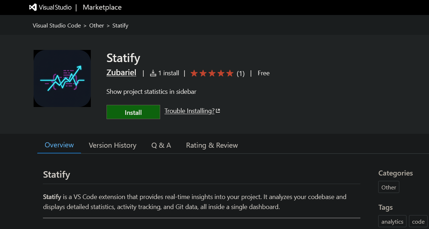Open the Q & A tab
The image size is (429, 229).
pyautogui.click(x=161, y=145)
